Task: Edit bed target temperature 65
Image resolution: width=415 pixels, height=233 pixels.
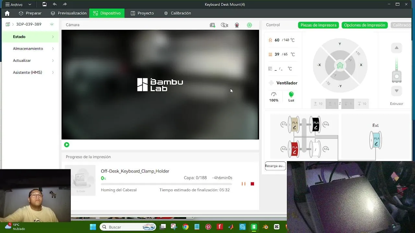Action: pyautogui.click(x=286, y=54)
